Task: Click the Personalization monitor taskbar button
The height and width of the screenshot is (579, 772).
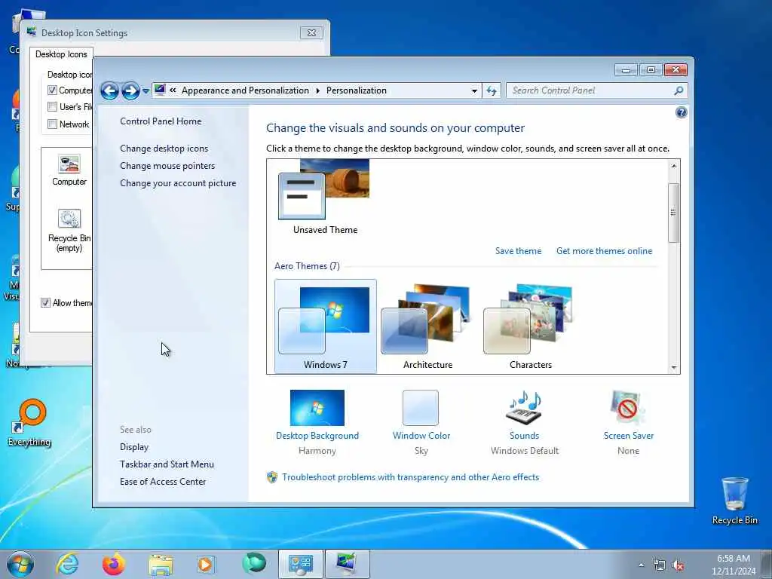Action: [348, 564]
